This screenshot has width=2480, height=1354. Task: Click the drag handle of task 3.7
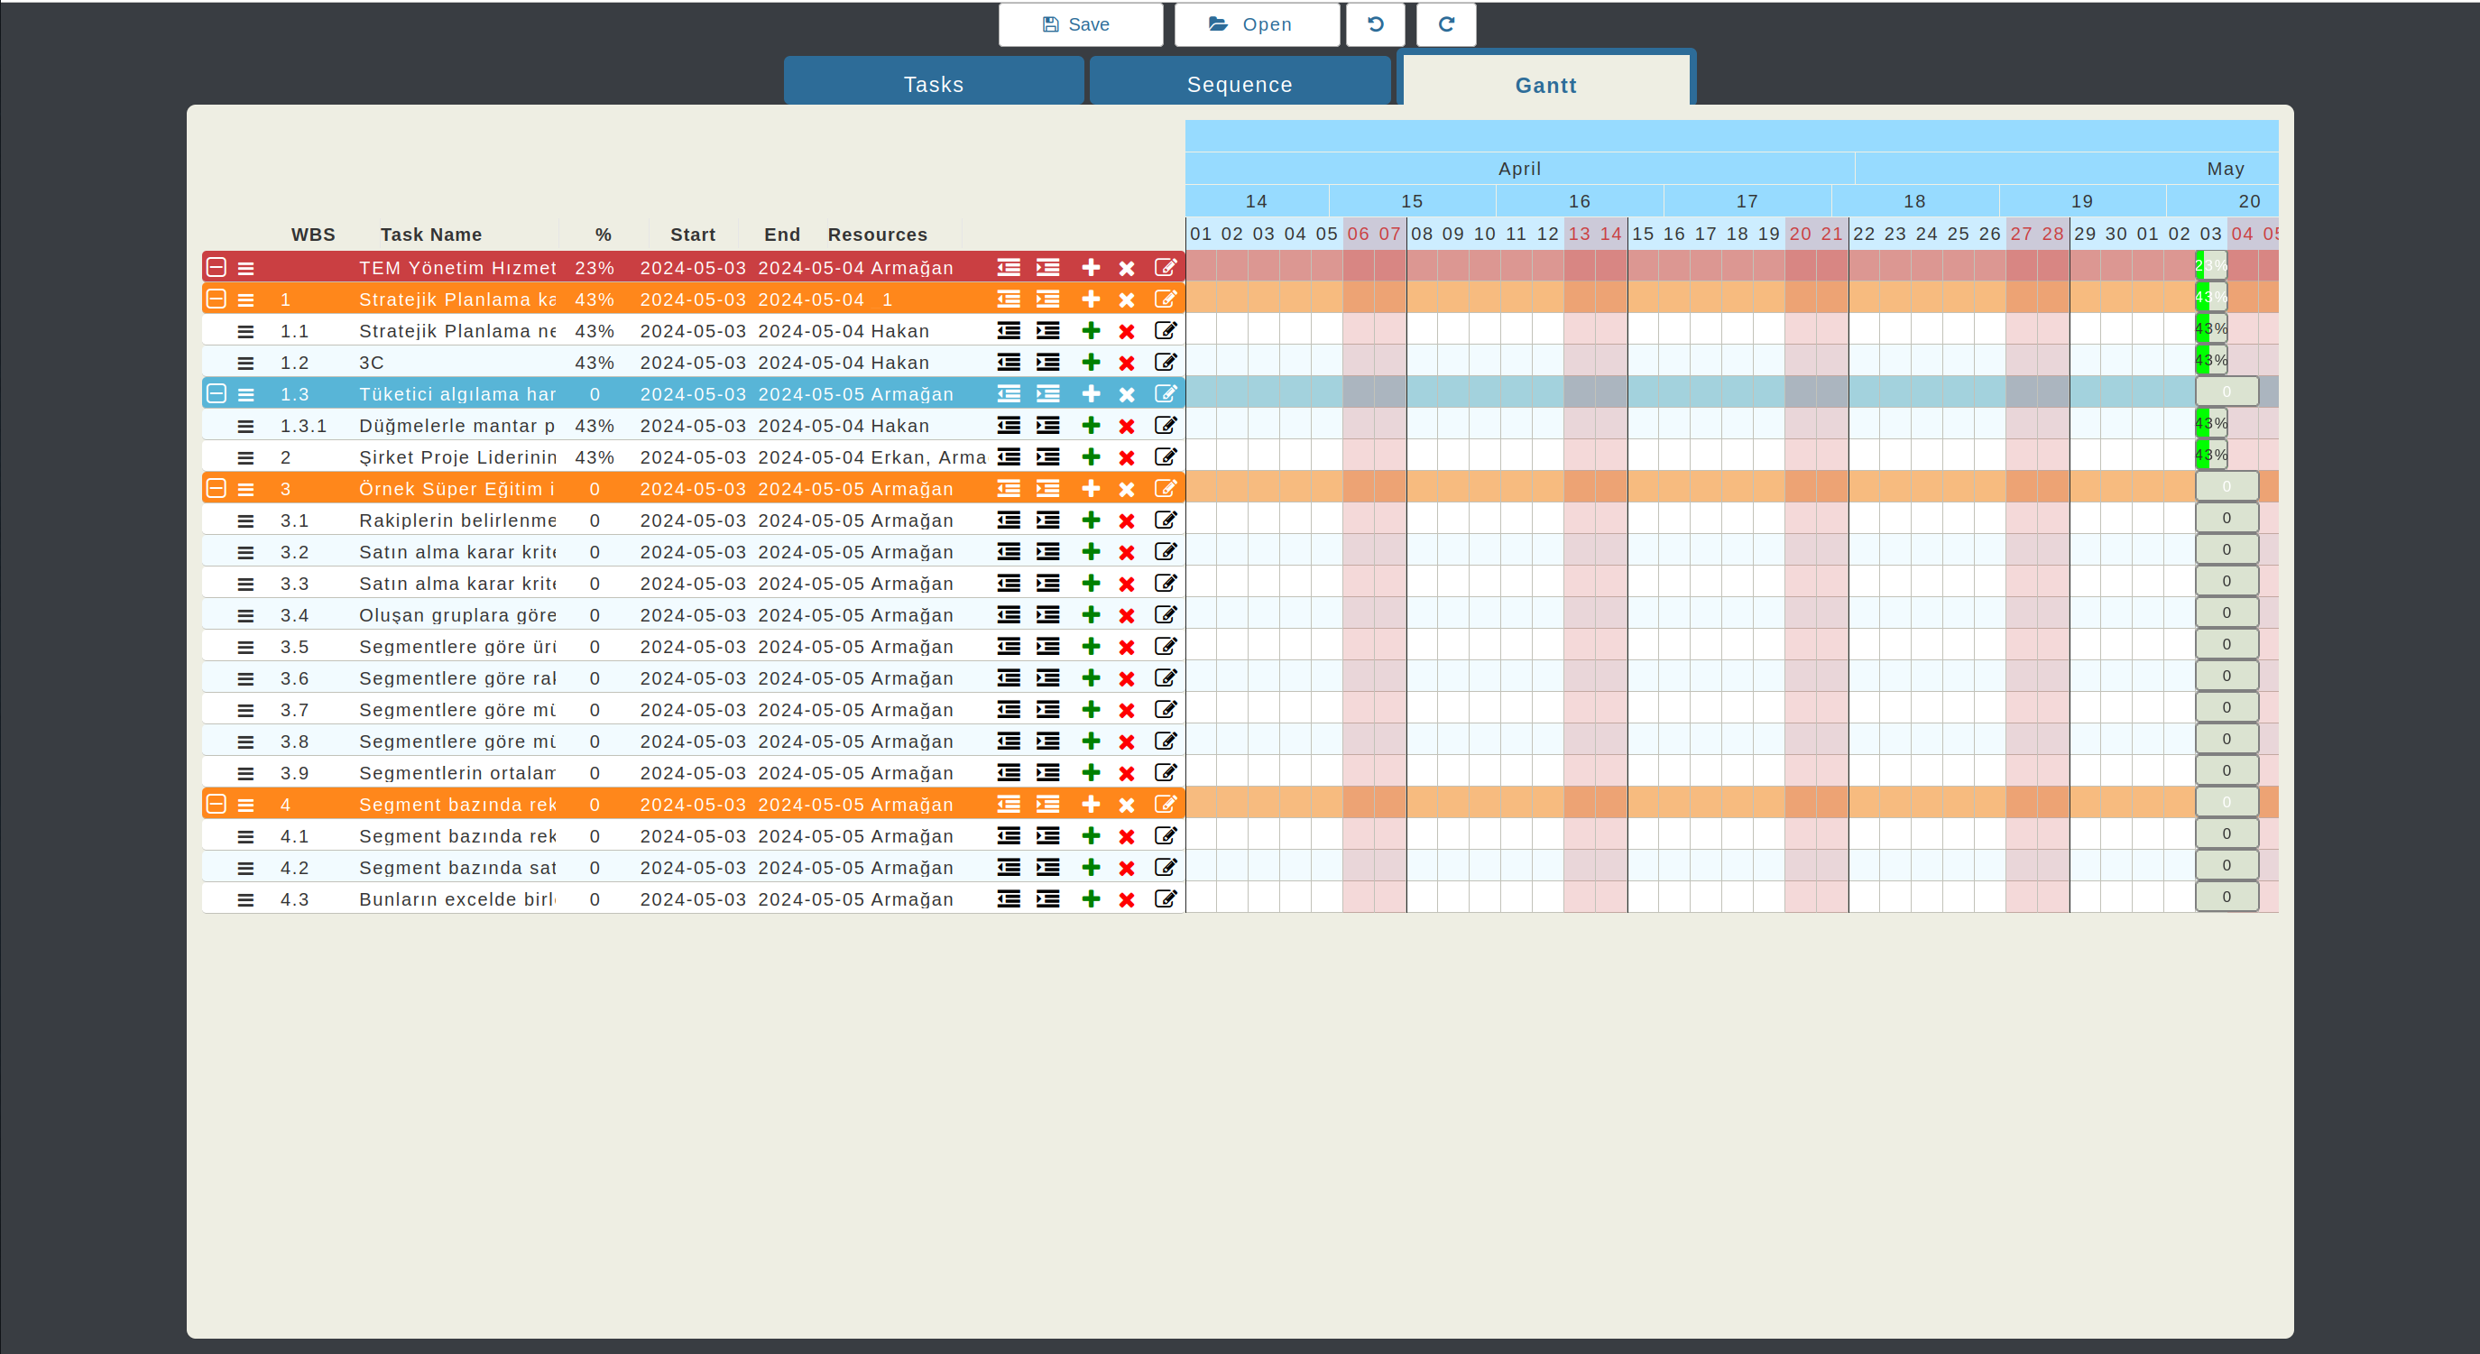point(245,710)
